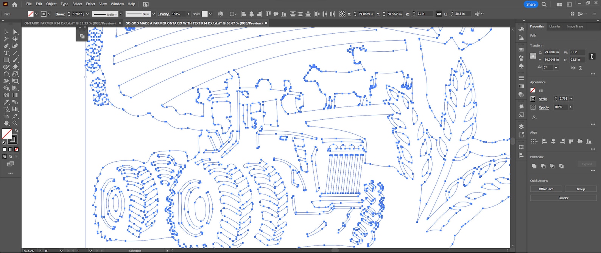Pick the Eyedropper tool
Screen dimensions: 601x253
6,102
